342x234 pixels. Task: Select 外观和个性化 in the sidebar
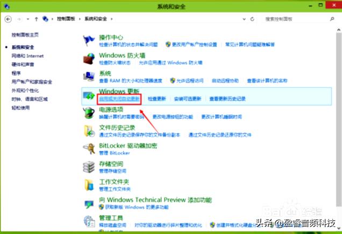click(25, 91)
